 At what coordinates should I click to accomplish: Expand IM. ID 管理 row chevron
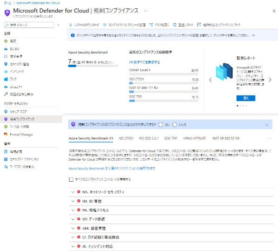point(73,201)
